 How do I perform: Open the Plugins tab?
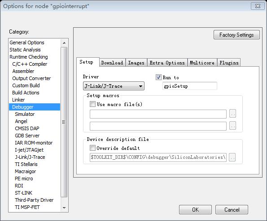229,63
